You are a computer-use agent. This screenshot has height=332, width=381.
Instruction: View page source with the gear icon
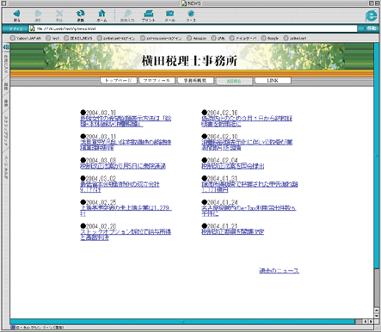pyautogui.click(x=191, y=15)
